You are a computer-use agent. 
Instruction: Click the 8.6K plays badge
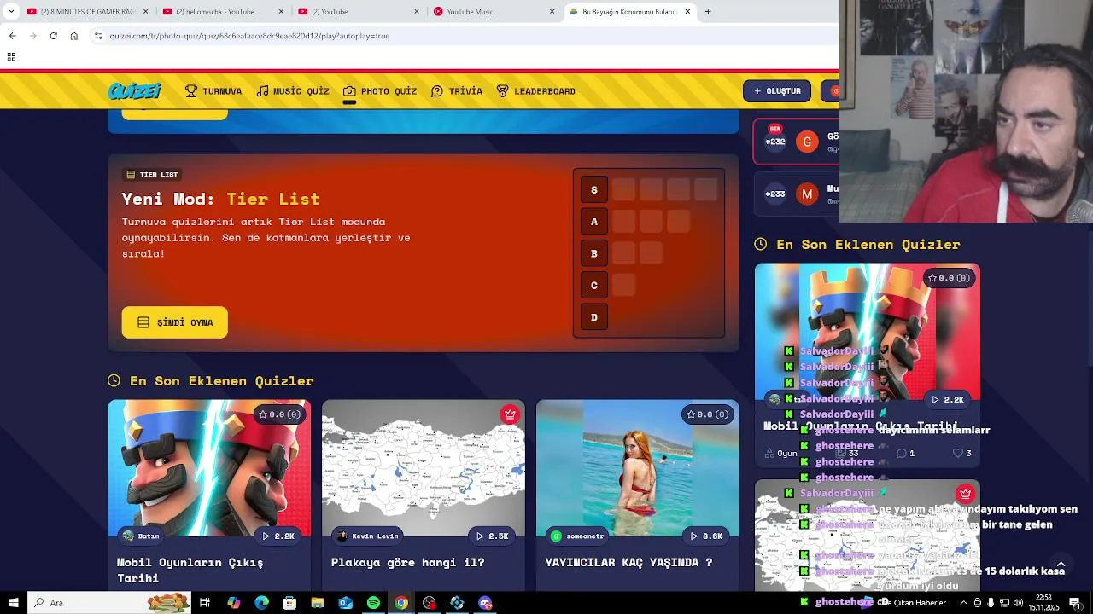pos(707,536)
